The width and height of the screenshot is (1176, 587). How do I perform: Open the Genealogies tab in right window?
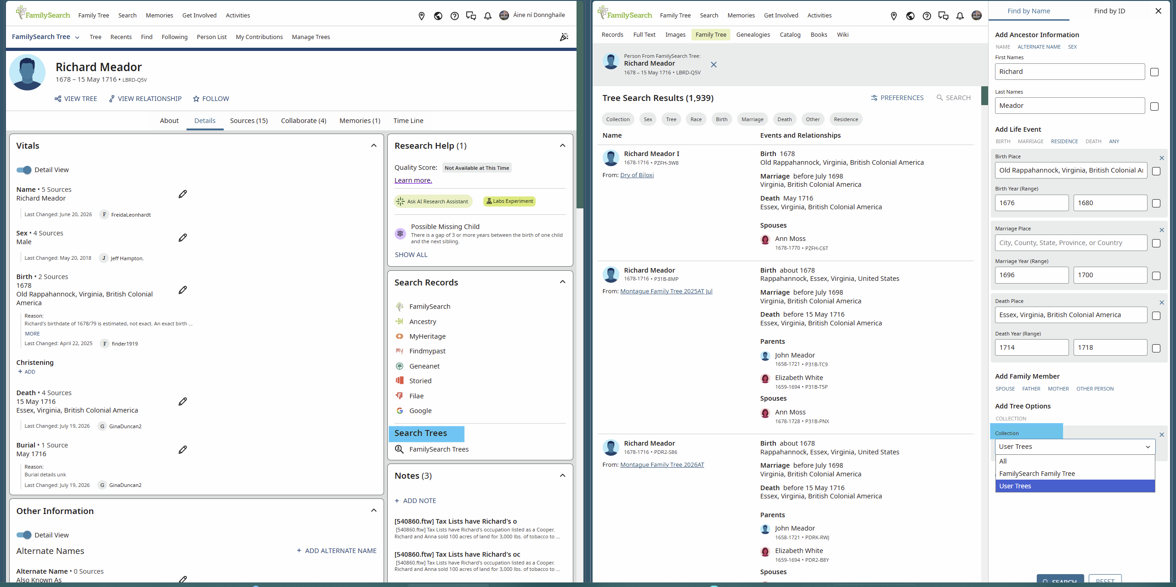(x=753, y=35)
